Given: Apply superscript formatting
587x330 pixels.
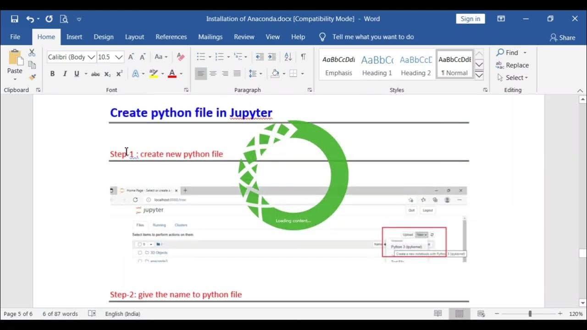Looking at the screenshot, I should (x=119, y=74).
